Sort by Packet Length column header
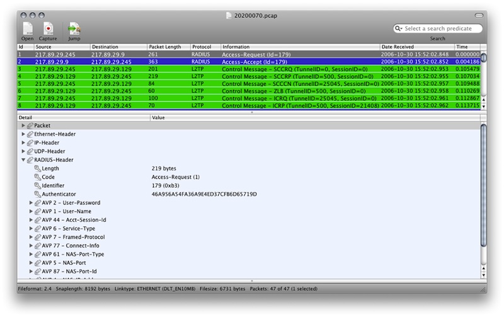The image size is (504, 317). (x=168, y=47)
